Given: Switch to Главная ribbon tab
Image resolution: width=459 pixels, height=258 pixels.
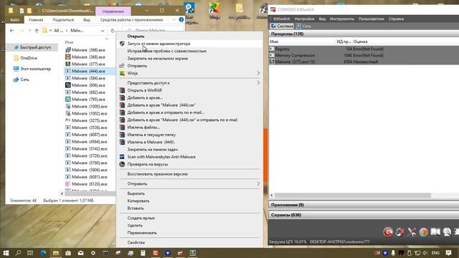Looking at the screenshot, I should 36,19.
